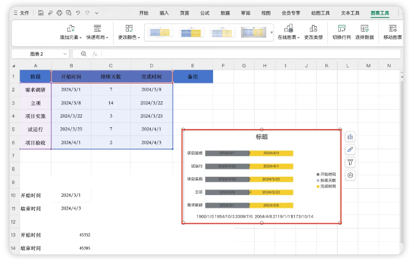Open the 快速布局 dropdown
The width and height of the screenshot is (409, 259).
(x=97, y=32)
